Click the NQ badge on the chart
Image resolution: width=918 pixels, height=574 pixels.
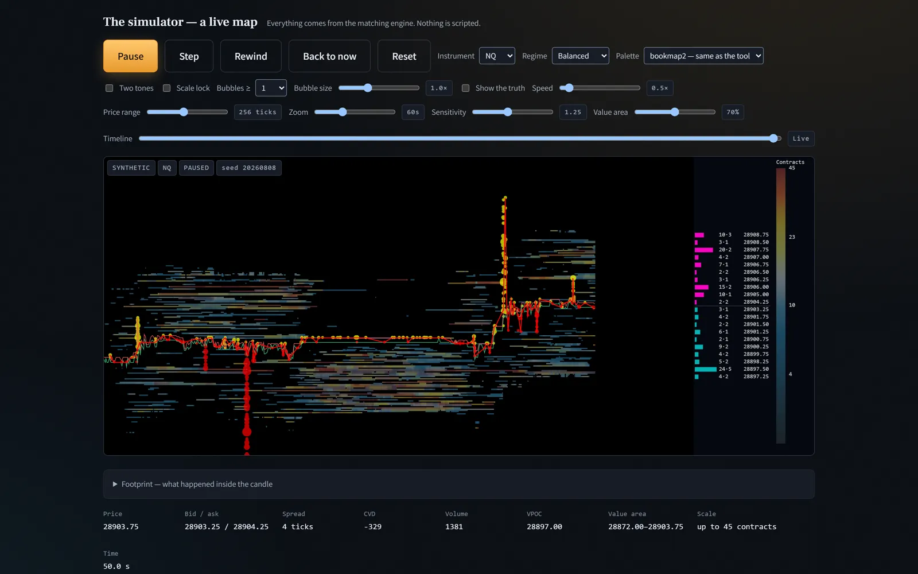167,168
